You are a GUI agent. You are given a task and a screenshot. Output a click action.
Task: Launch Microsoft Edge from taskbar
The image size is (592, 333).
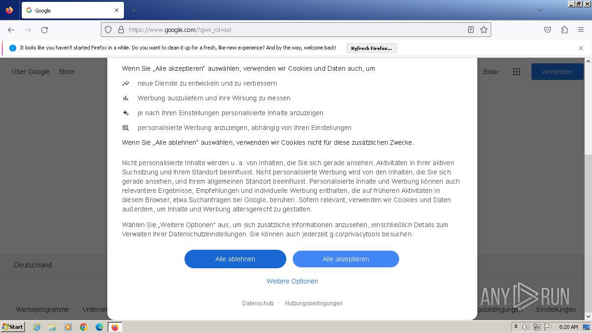pos(99,327)
